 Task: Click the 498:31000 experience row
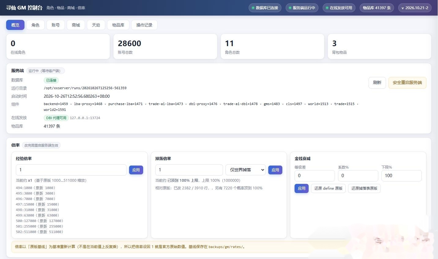(38, 210)
